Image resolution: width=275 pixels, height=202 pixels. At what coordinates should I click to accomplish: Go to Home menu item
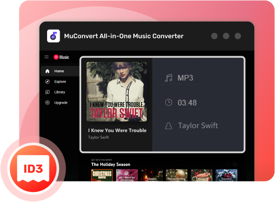[x=59, y=71]
